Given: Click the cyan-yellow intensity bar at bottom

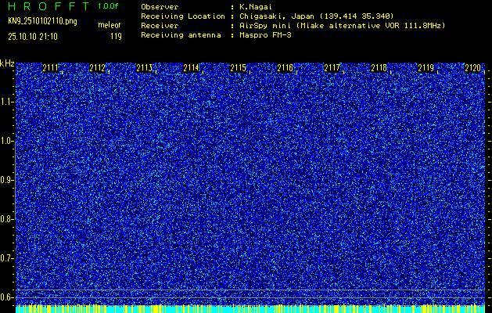Looking at the screenshot, I should click(250, 309).
